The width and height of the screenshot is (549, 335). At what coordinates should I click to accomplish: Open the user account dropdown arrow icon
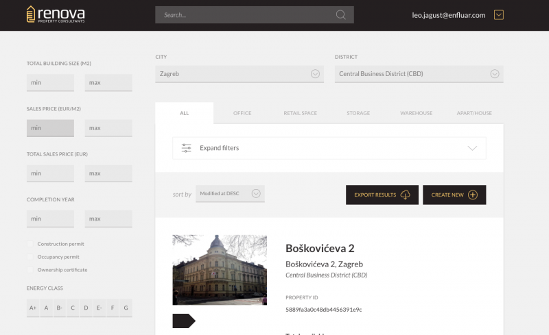[x=499, y=14]
